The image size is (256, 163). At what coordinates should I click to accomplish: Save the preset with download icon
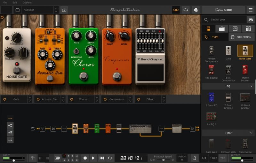64,10
